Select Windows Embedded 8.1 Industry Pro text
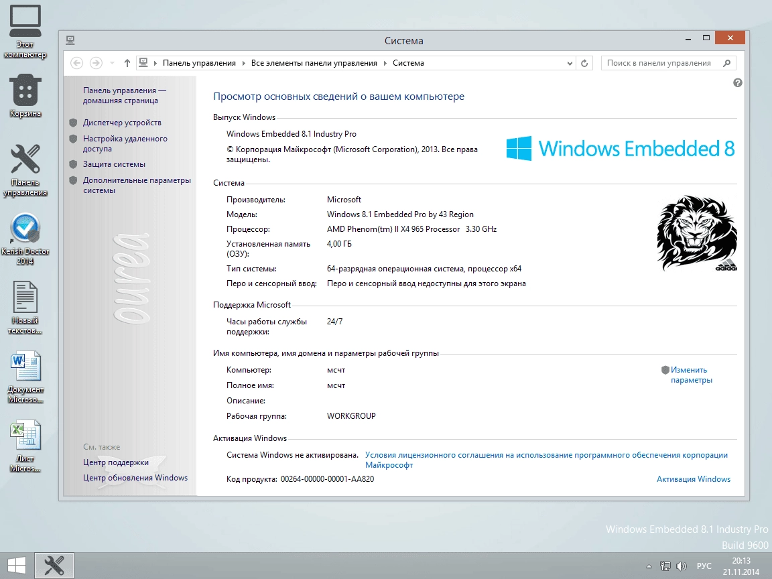Viewport: 772px width, 579px height. tap(292, 134)
